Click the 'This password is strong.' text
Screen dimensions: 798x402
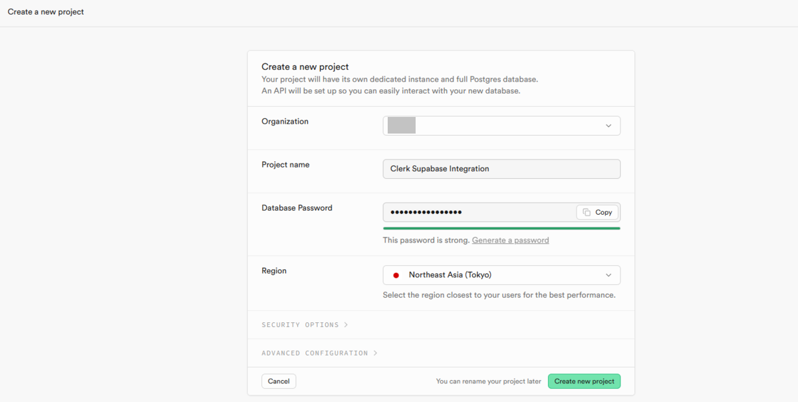pos(426,240)
